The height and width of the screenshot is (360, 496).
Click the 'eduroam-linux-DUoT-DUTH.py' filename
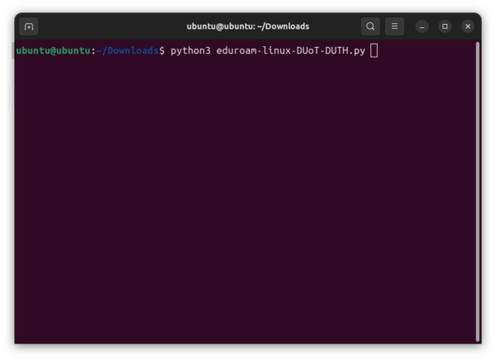291,51
